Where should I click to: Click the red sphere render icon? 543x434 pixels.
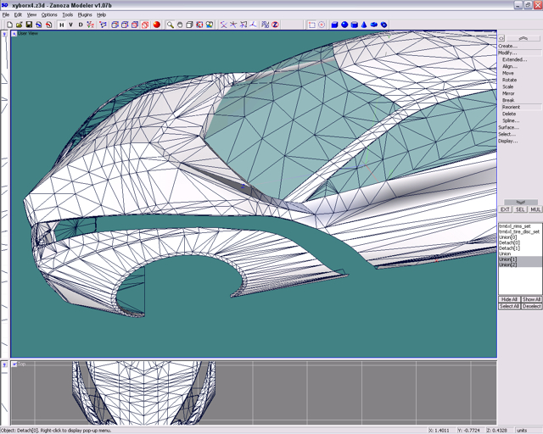pos(157,25)
